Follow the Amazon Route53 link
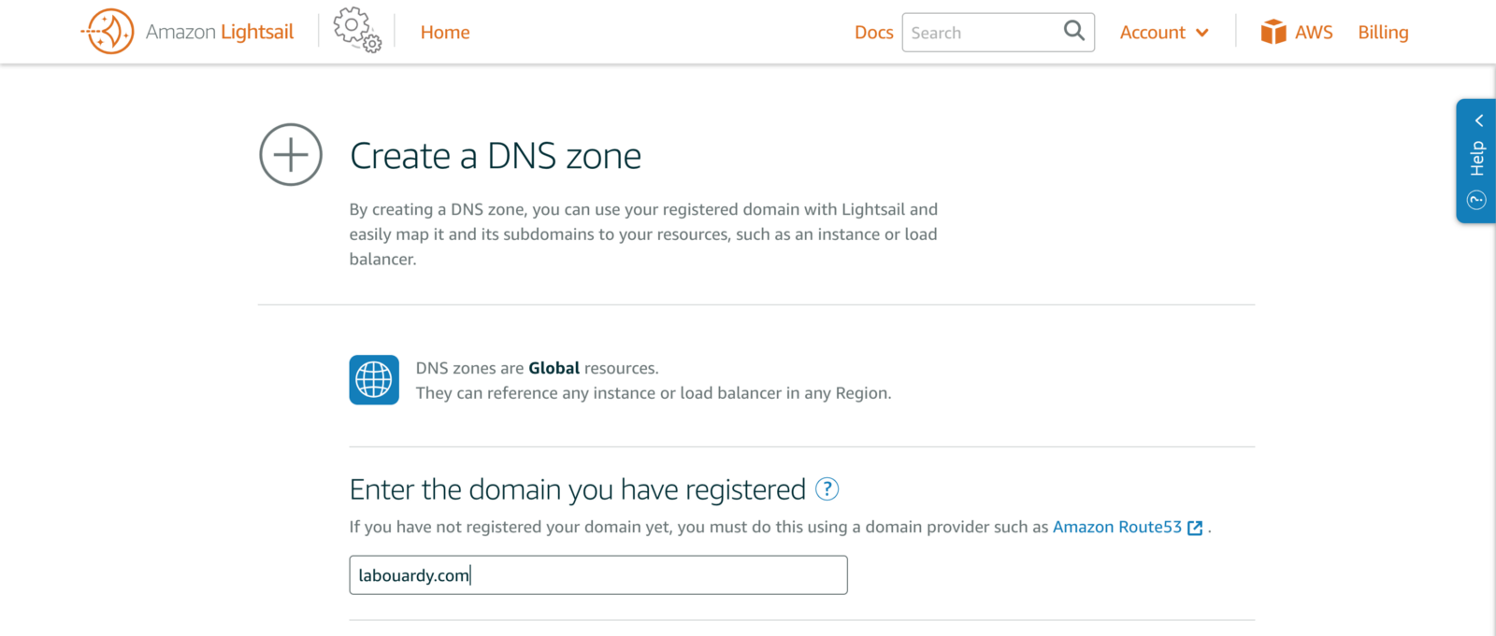Viewport: 1496px width, 636px height. [1116, 527]
